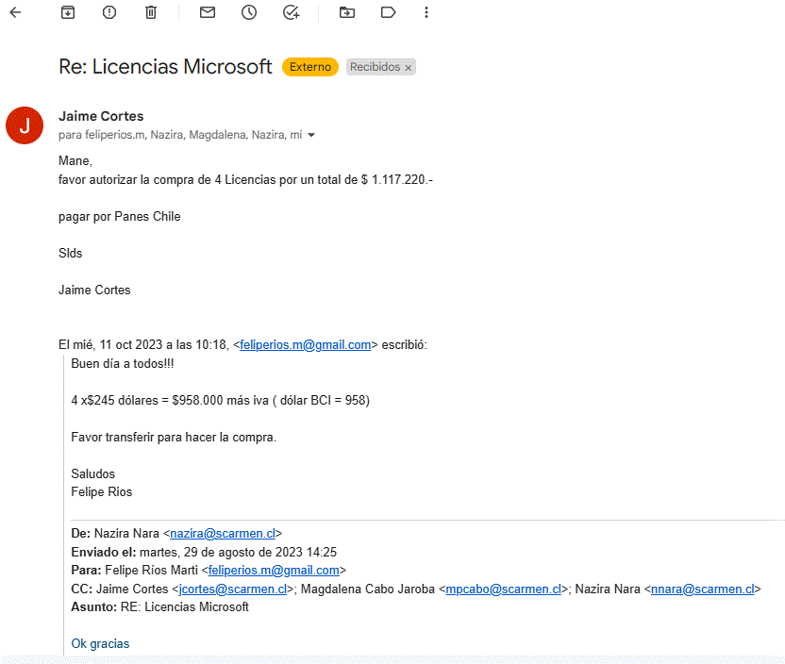Click the back arrow to return to inbox

click(15, 12)
